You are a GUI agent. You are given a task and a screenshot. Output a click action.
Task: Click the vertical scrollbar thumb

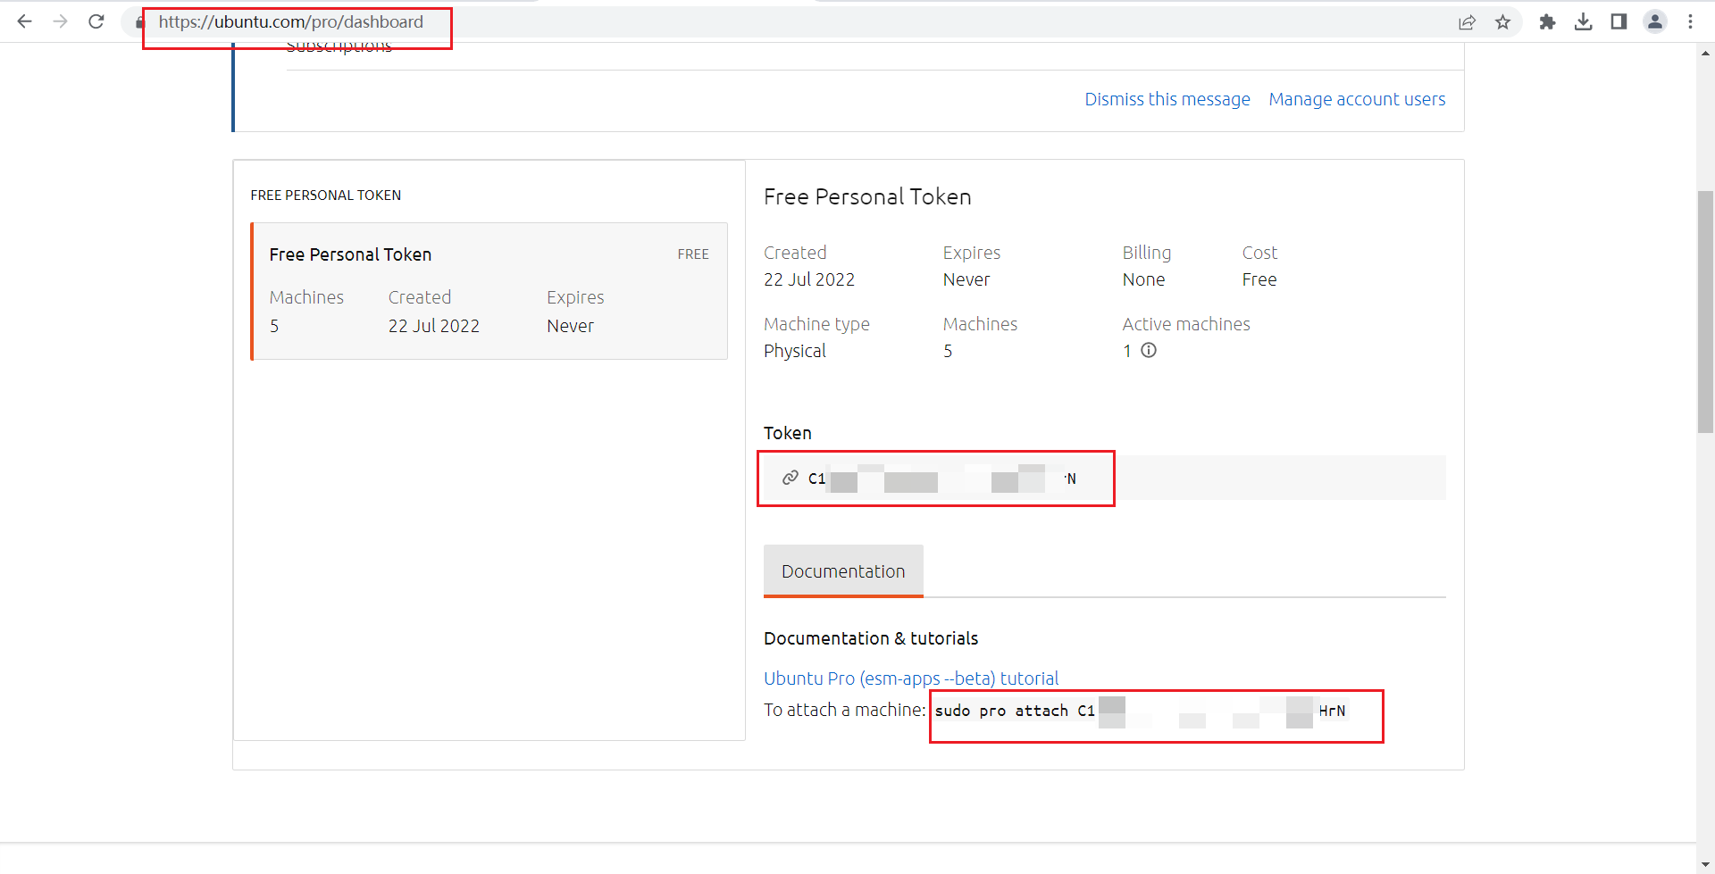[1705, 312]
